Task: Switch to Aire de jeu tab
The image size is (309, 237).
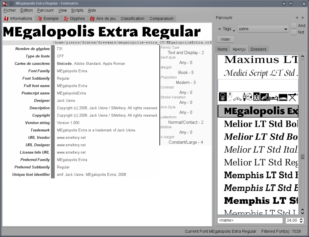Action: coord(103,18)
